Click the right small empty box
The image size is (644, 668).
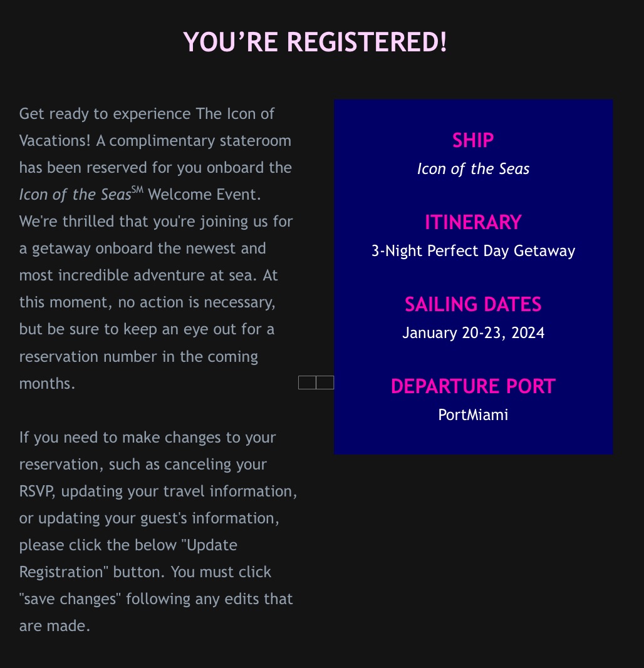coord(325,383)
